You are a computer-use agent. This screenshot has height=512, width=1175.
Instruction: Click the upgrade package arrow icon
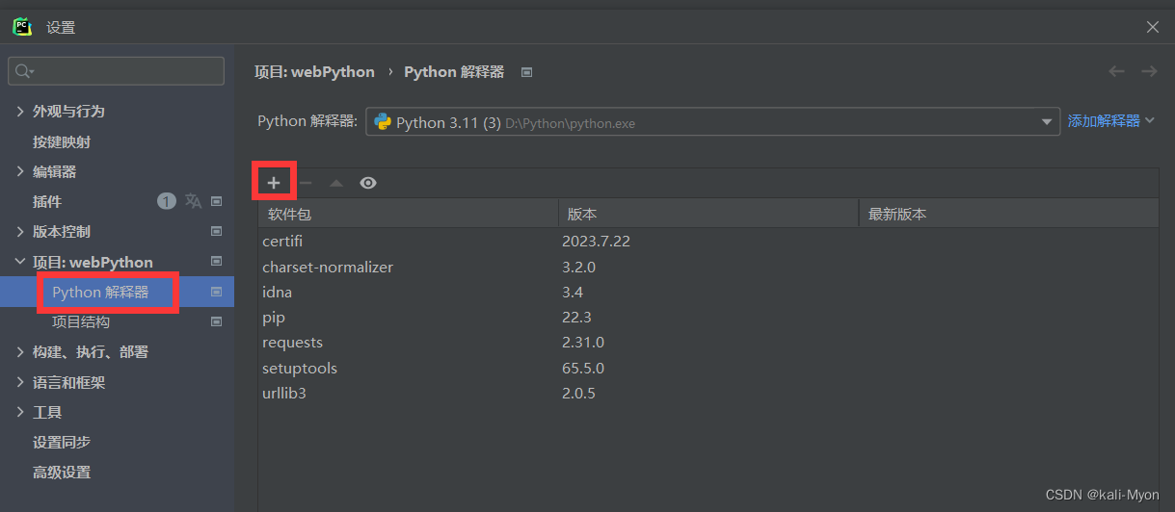coord(335,183)
